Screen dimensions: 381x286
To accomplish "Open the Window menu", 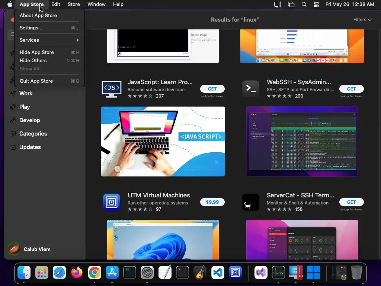I will pos(96,4).
